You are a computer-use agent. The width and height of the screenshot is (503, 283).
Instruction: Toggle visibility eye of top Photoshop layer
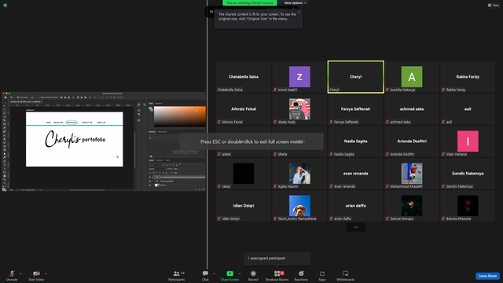point(150,177)
